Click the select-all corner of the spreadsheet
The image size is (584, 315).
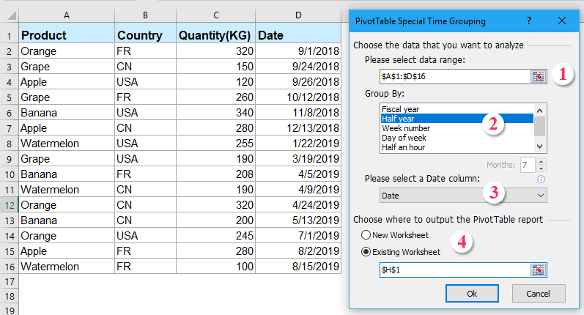(x=9, y=15)
